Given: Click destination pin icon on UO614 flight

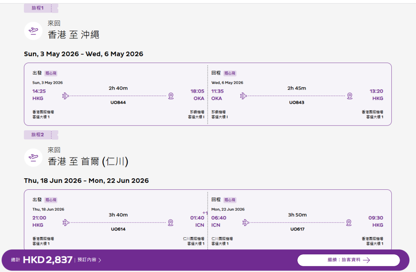Looking at the screenshot, I should point(171,222).
